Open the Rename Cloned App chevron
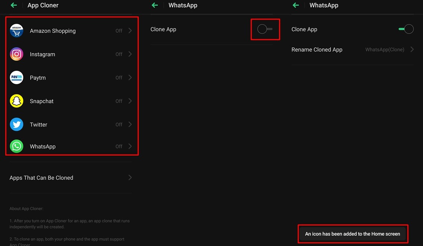This screenshot has height=246, width=423. pos(412,49)
